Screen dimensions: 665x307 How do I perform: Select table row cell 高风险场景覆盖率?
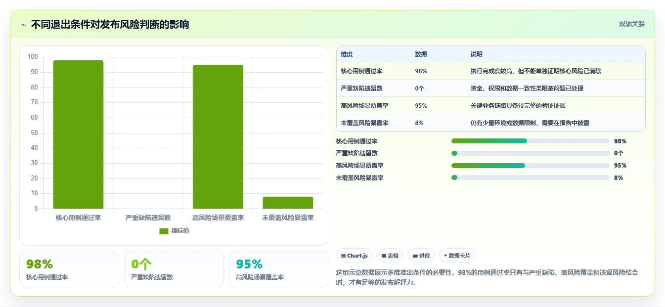(364, 106)
